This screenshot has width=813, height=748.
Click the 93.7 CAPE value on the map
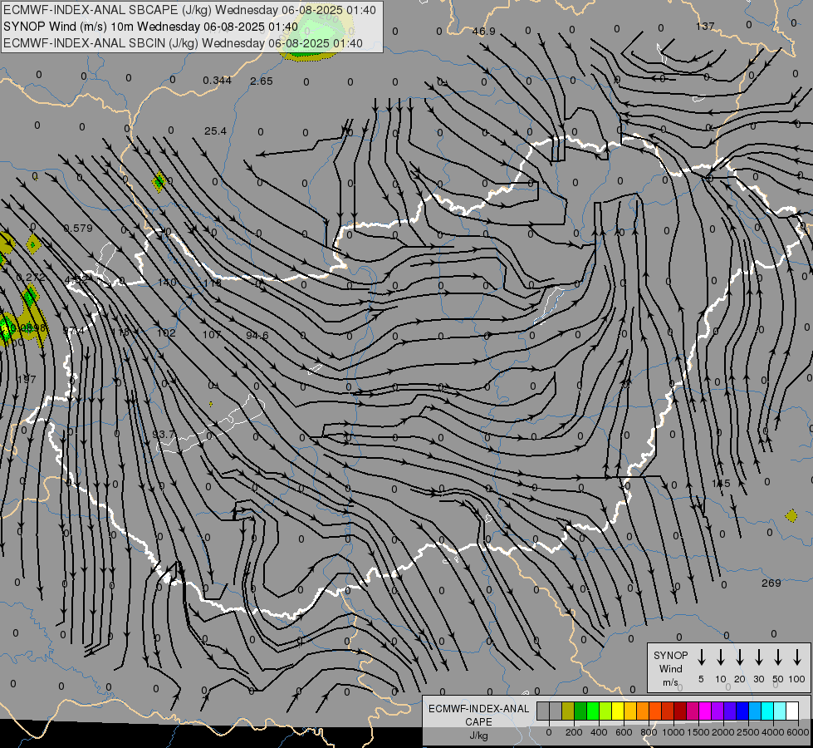tap(164, 434)
